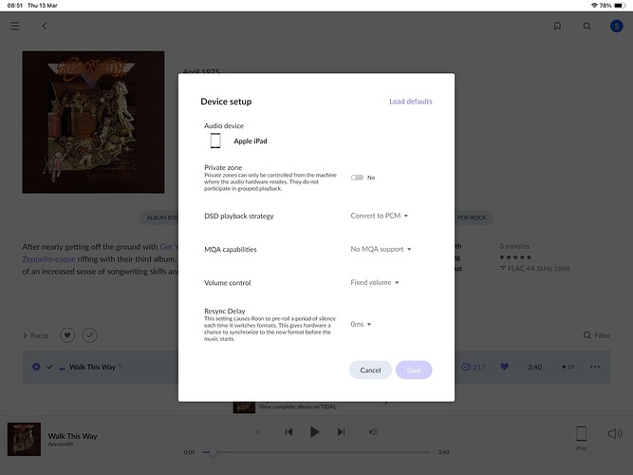
Task: Open the hamburger navigation menu
Action: 14,26
